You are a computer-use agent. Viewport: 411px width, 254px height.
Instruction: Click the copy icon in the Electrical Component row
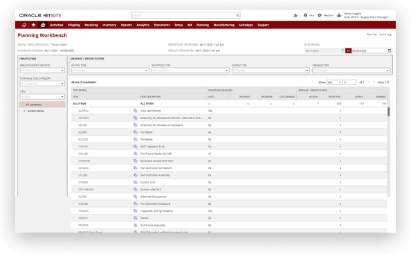click(x=135, y=197)
